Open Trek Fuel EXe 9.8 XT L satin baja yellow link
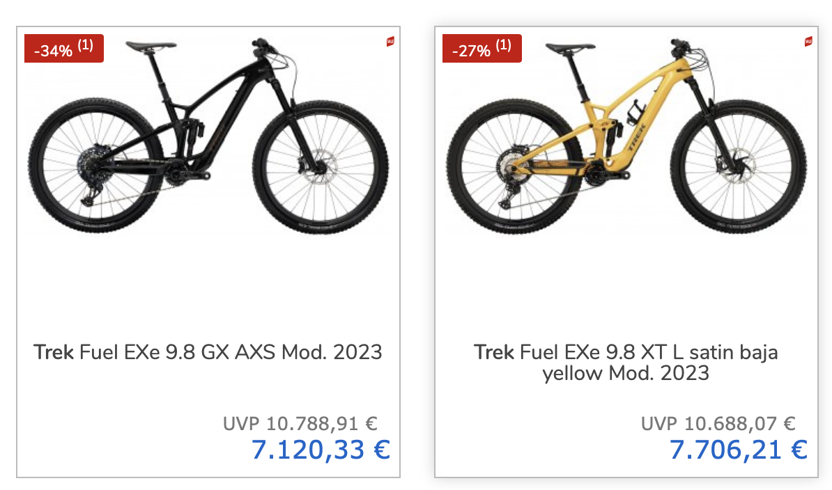 pyautogui.click(x=626, y=362)
